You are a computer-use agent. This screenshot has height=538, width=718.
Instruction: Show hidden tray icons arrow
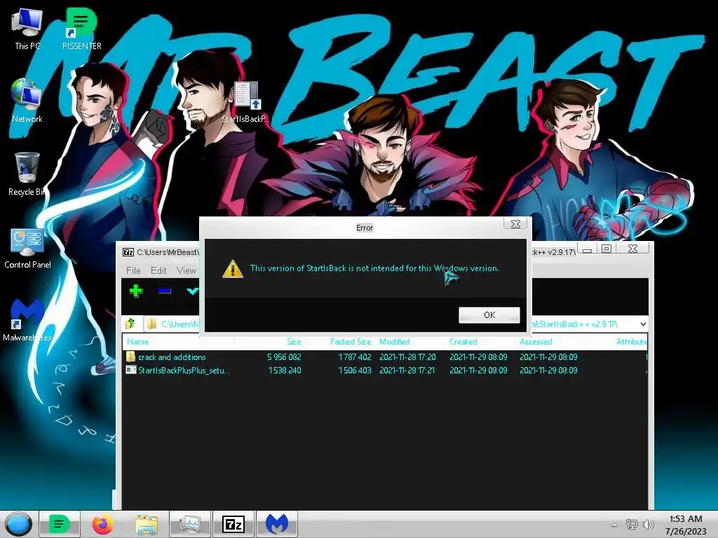614,525
